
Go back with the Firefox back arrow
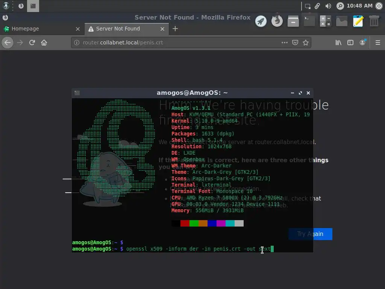[8, 43]
